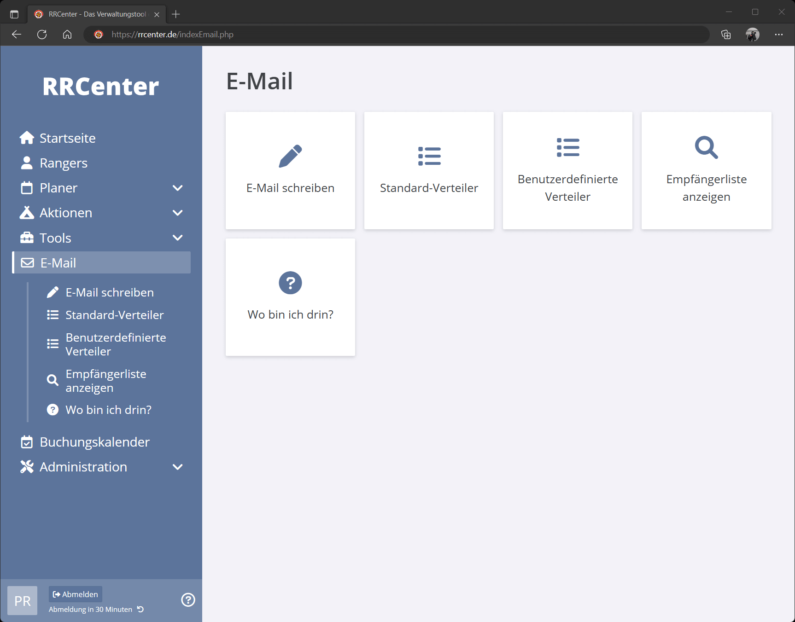Select the Buchungskalender calendar icon
The height and width of the screenshot is (622, 795).
(27, 442)
